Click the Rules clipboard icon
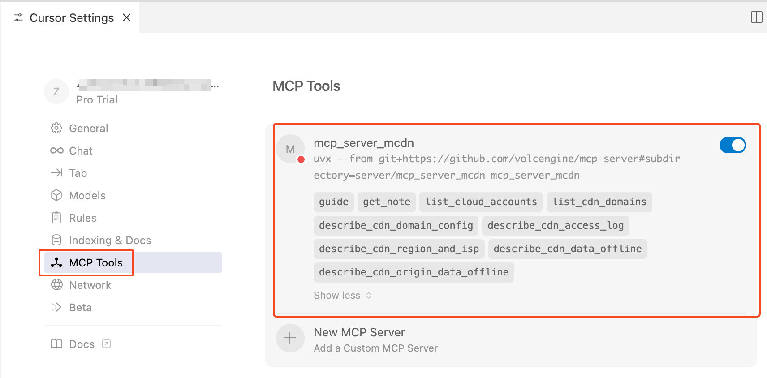Screen dimensions: 767x378 56,218
